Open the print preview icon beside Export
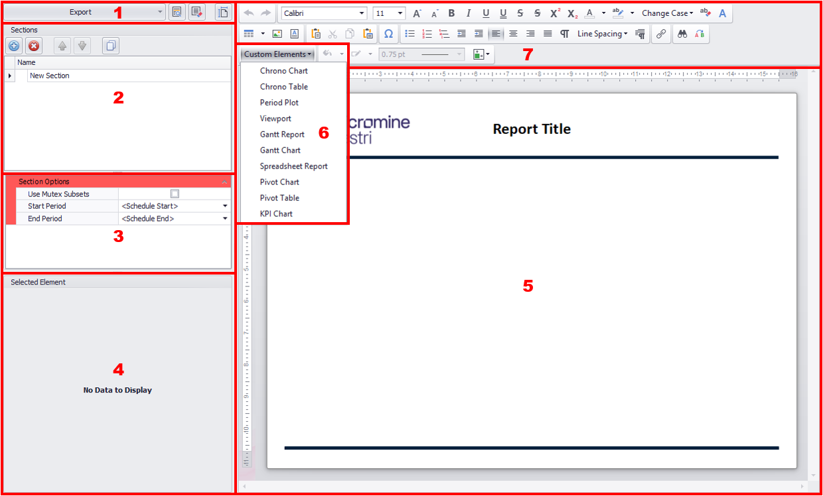The image size is (823, 496). point(177,12)
